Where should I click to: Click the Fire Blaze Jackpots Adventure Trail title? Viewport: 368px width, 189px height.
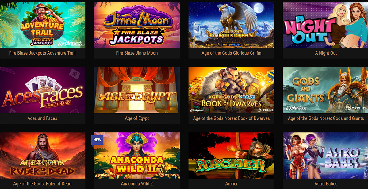click(x=42, y=53)
